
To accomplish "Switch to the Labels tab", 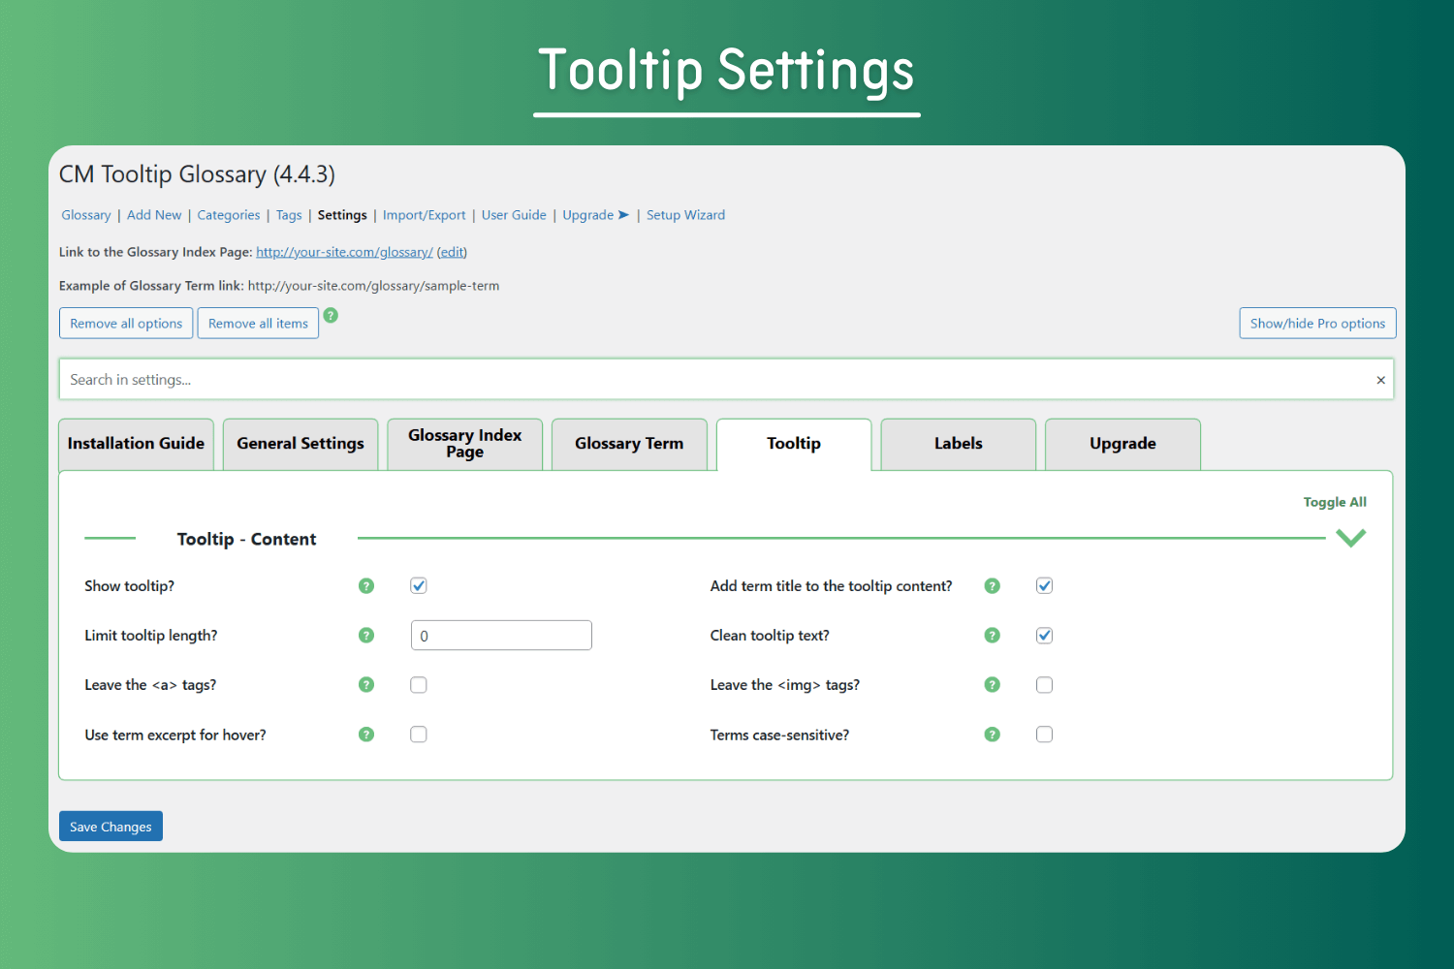I will [958, 443].
